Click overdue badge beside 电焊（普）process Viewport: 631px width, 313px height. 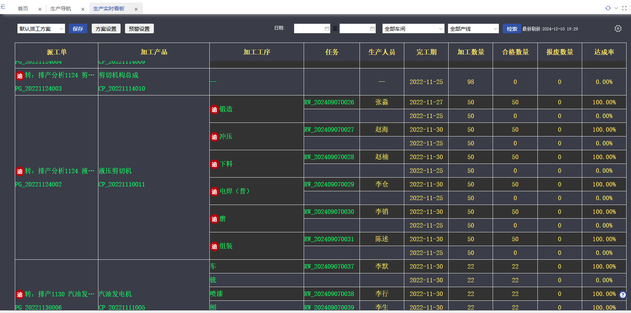pyautogui.click(x=214, y=192)
